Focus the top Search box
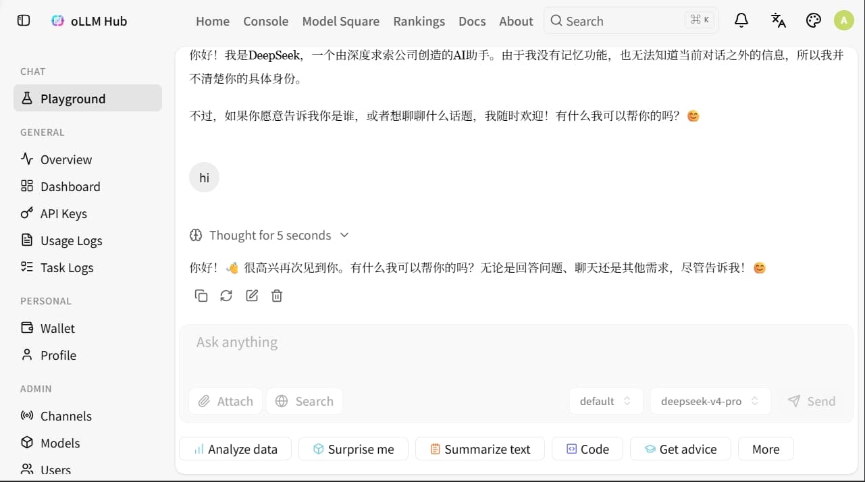Image resolution: width=865 pixels, height=482 pixels. 631,20
